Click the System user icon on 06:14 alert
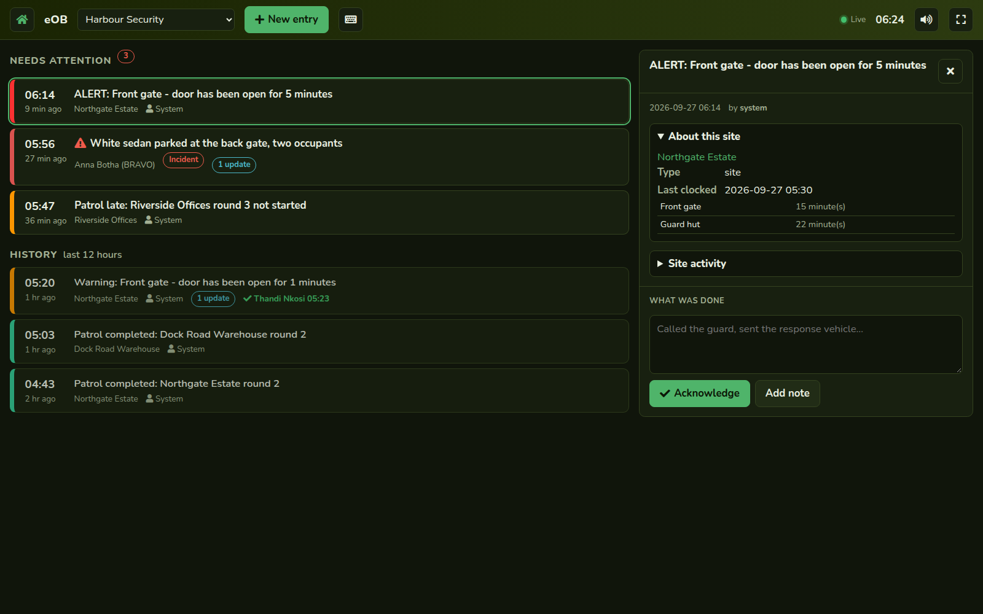983x614 pixels. tap(150, 109)
